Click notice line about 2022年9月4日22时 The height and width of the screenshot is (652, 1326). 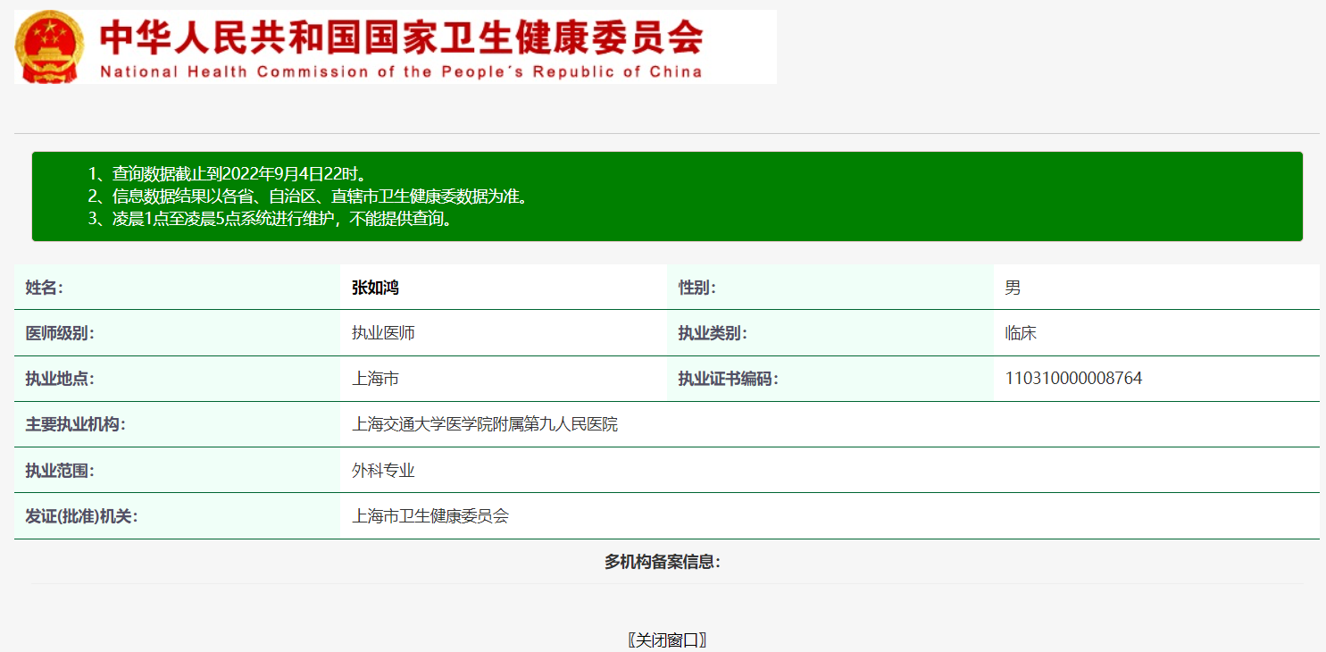pos(228,173)
